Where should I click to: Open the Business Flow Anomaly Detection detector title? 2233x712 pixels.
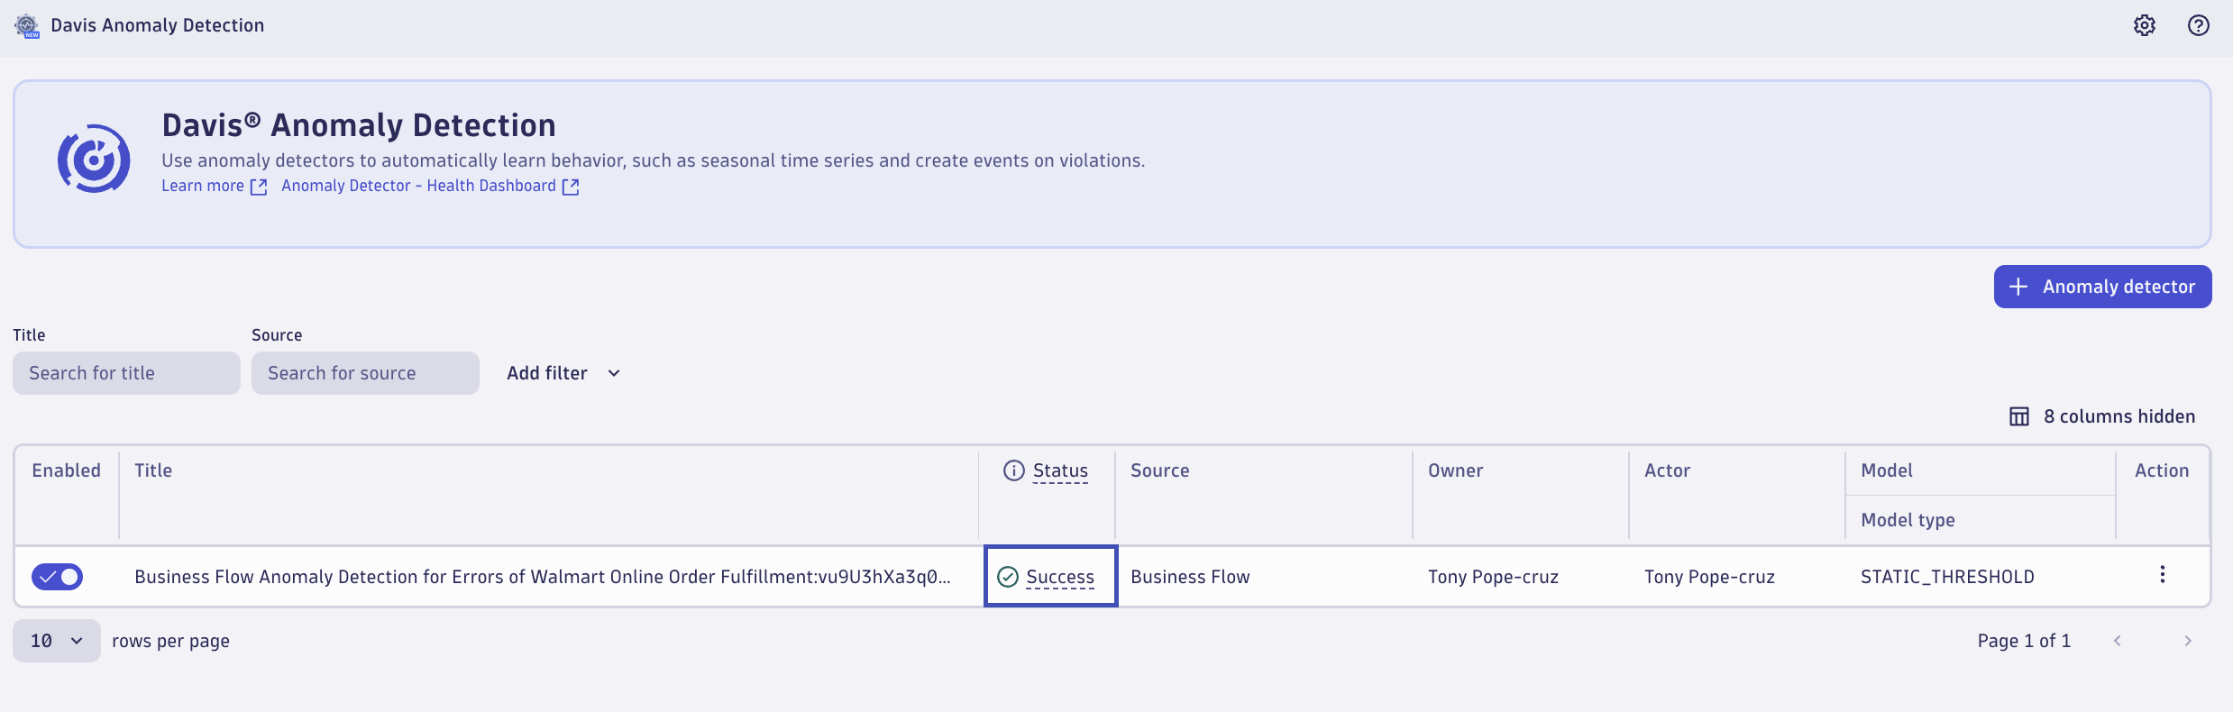tap(543, 577)
